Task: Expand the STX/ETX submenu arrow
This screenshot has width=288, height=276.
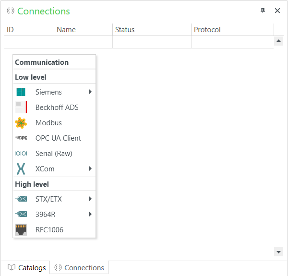Action: pos(90,199)
